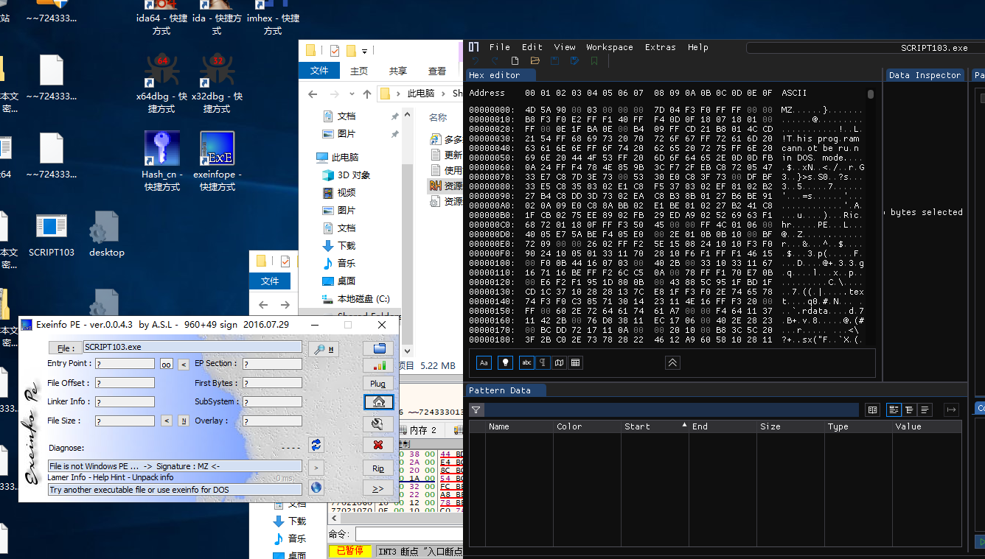Select x32dbg shortcut on desktop
This screenshot has width=985, height=559.
point(217,82)
